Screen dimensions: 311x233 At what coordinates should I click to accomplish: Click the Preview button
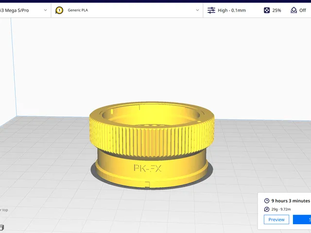point(276,219)
